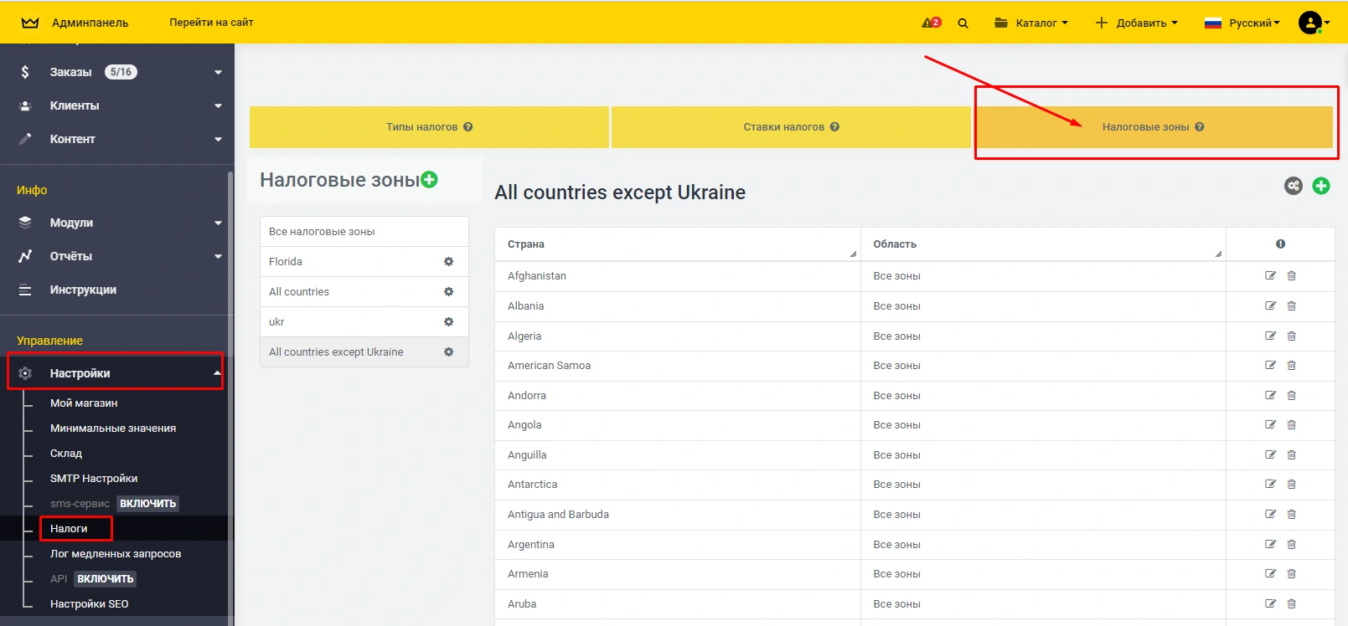Viewport: 1348px width, 626px height.
Task: Delete the Albania row with trash icon
Action: [1291, 306]
